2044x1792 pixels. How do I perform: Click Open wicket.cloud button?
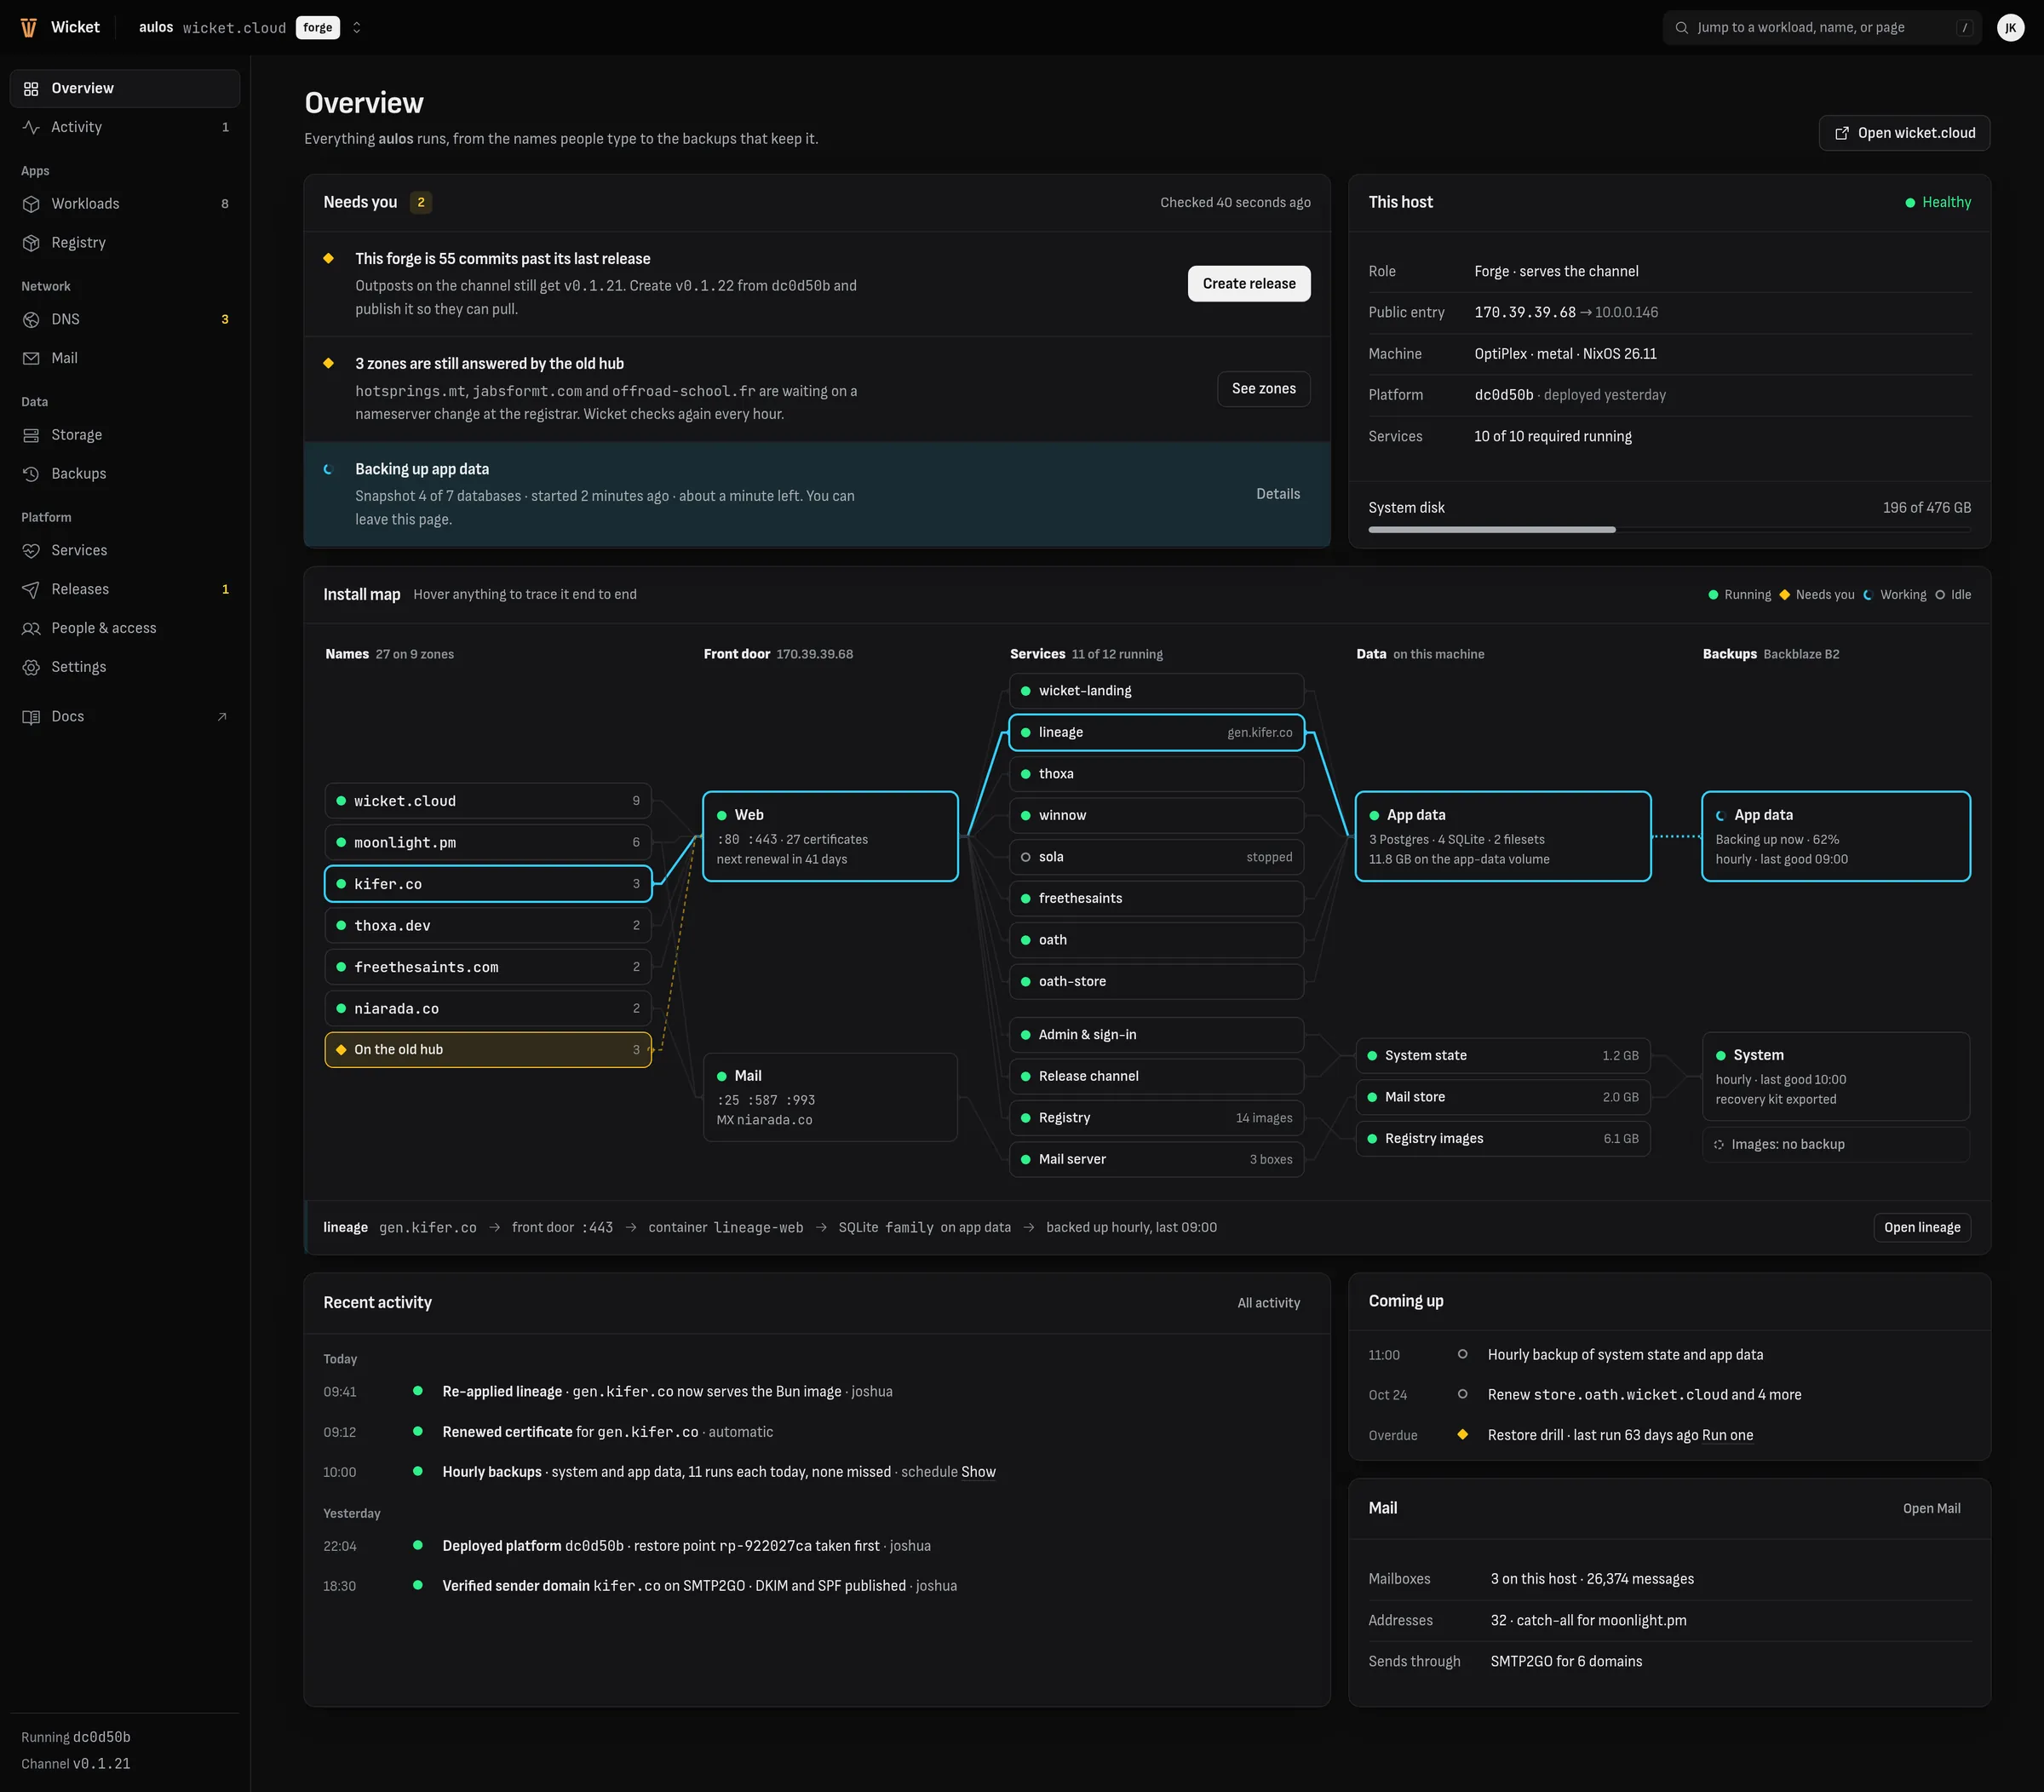[1904, 133]
